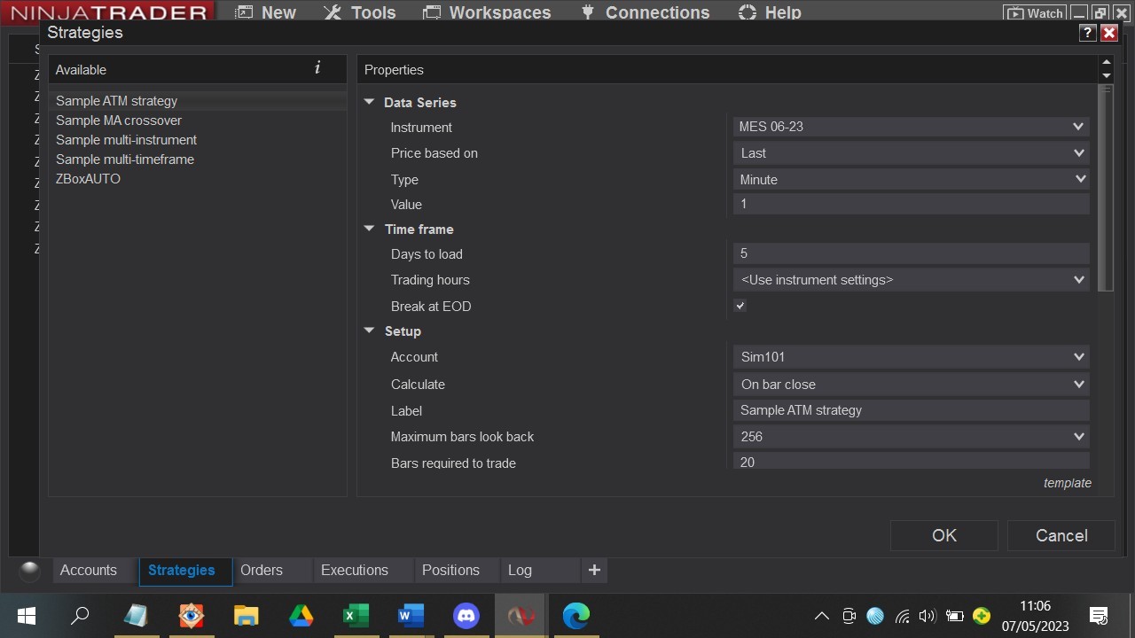Screen dimensions: 1135x638
Task: Open the Account dropdown showing Sim101
Action: tap(912, 357)
